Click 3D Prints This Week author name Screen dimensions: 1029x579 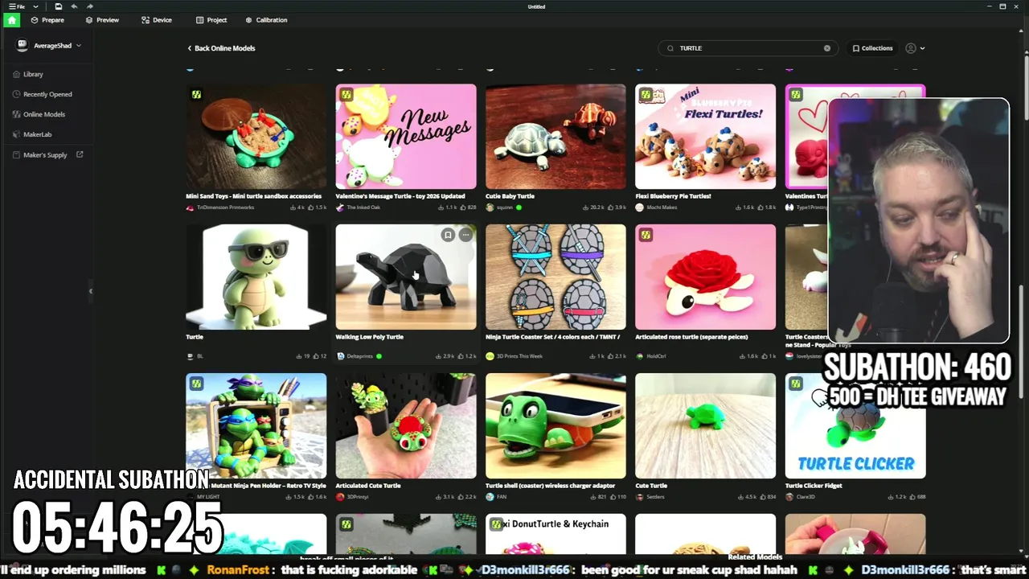(x=519, y=356)
